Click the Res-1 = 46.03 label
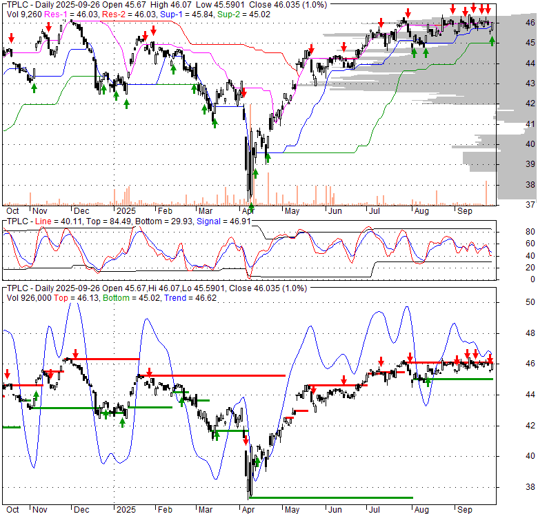The width and height of the screenshot is (538, 514). (72, 14)
